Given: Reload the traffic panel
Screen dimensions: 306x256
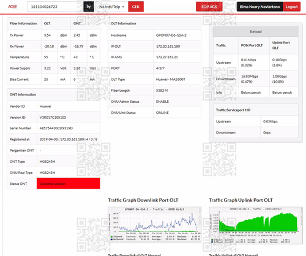Looking at the screenshot, I should [256, 32].
